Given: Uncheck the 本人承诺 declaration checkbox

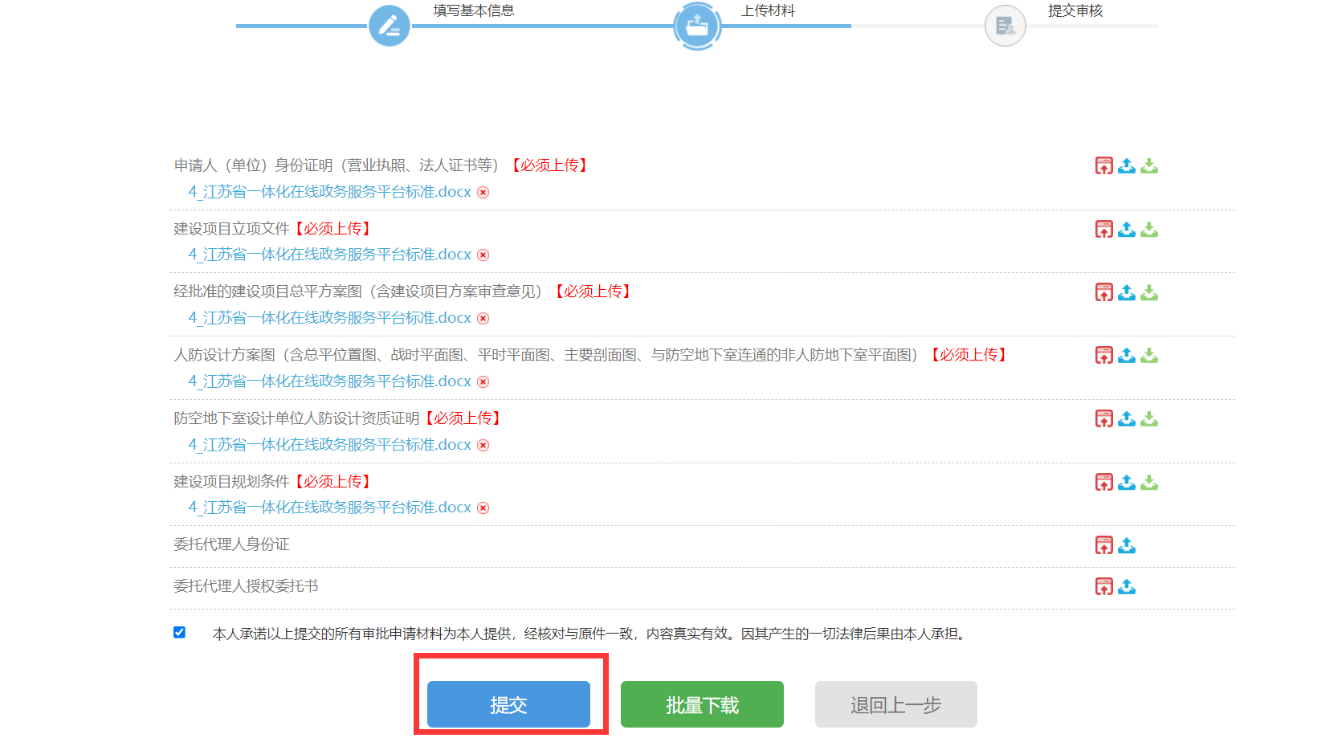Looking at the screenshot, I should tap(179, 633).
